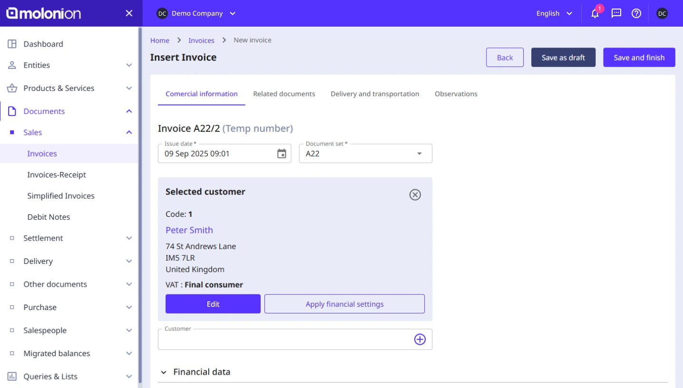Remove selected customer with the X icon
The height and width of the screenshot is (388, 683).
click(415, 195)
